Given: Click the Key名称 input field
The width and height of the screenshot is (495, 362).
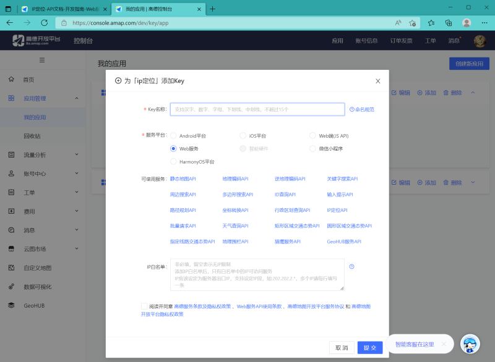Looking at the screenshot, I should tap(257, 109).
